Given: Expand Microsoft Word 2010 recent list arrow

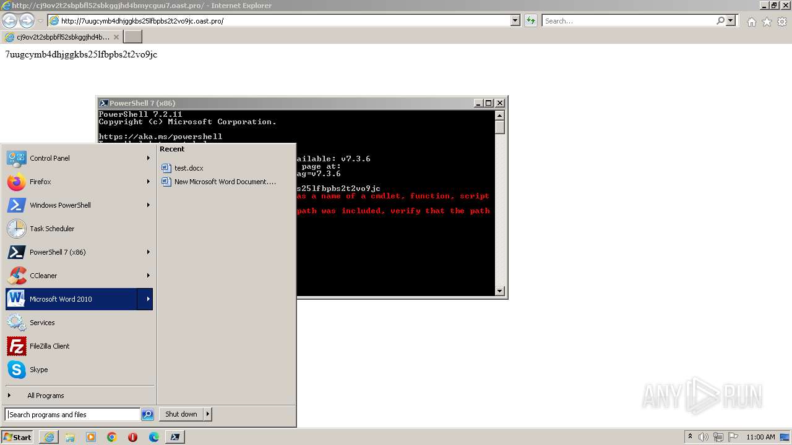Looking at the screenshot, I should 145,299.
